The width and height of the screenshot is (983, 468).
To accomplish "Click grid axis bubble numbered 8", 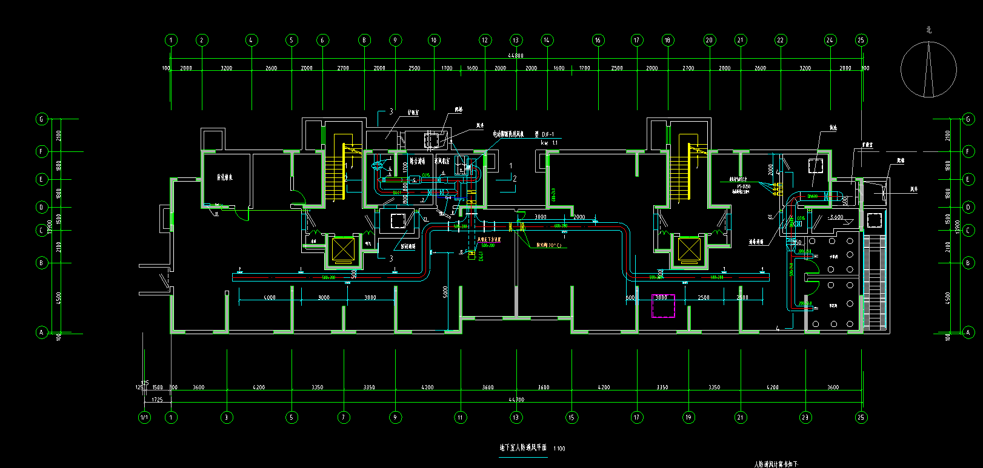I will (364, 41).
